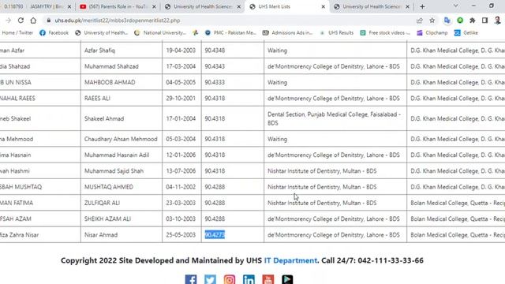Click the score 90.4348
Image resolution: width=505 pixels, height=284 pixels.
(215, 50)
